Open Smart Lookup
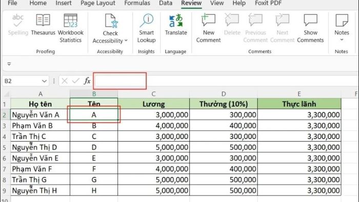 click(x=147, y=28)
